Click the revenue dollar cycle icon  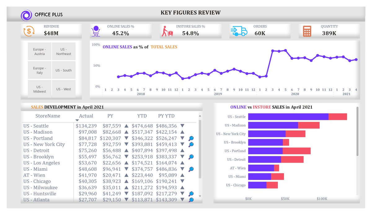29,31
